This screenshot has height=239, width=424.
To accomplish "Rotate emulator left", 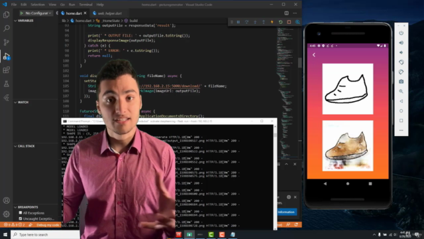I will [401, 62].
